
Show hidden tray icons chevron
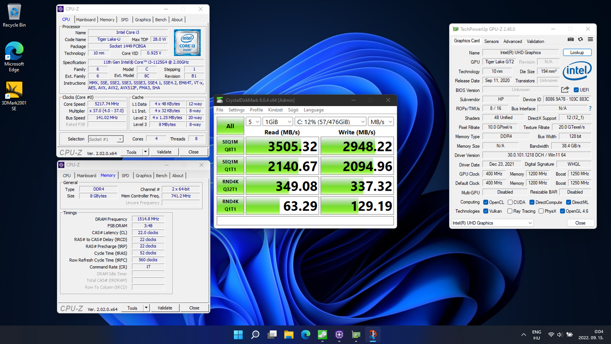pyautogui.click(x=523, y=335)
